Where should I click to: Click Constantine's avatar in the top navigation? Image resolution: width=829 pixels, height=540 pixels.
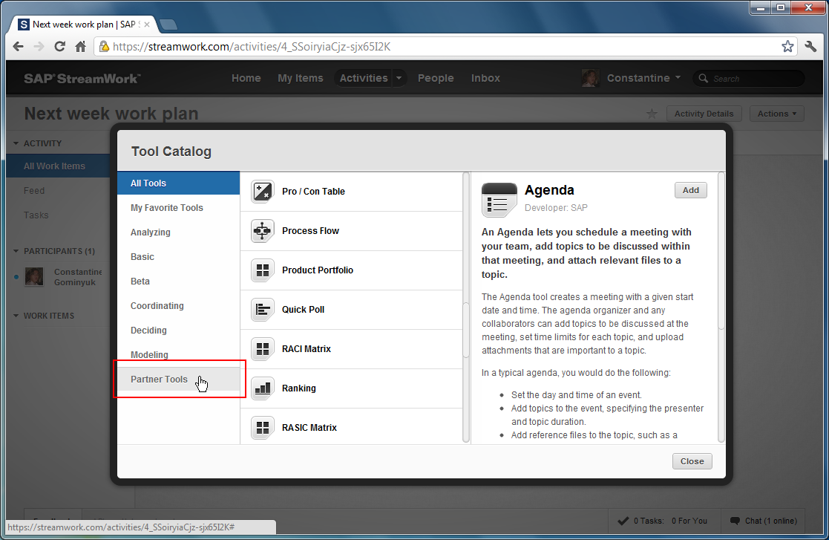coord(590,78)
